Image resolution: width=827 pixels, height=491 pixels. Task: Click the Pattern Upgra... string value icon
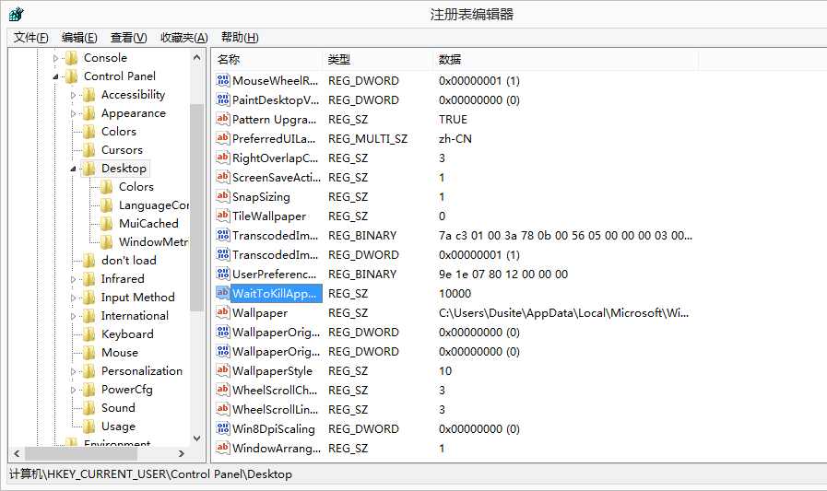222,119
